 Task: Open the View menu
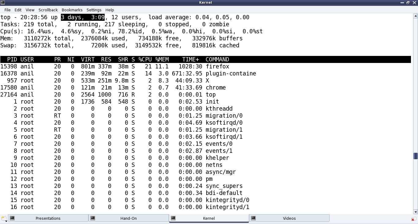pyautogui.click(x=30, y=10)
